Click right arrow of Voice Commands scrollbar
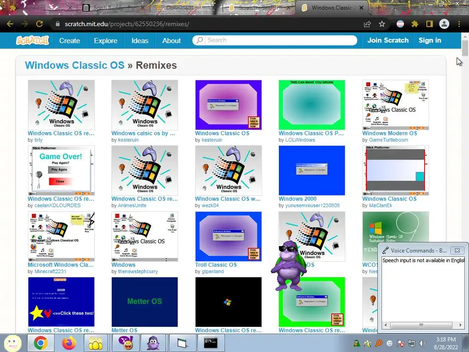469x352 pixels. [460, 325]
